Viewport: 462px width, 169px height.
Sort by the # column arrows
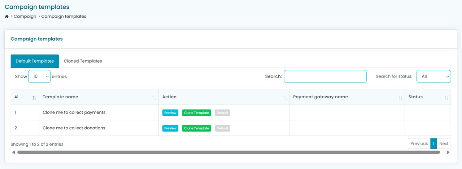pyautogui.click(x=34, y=98)
